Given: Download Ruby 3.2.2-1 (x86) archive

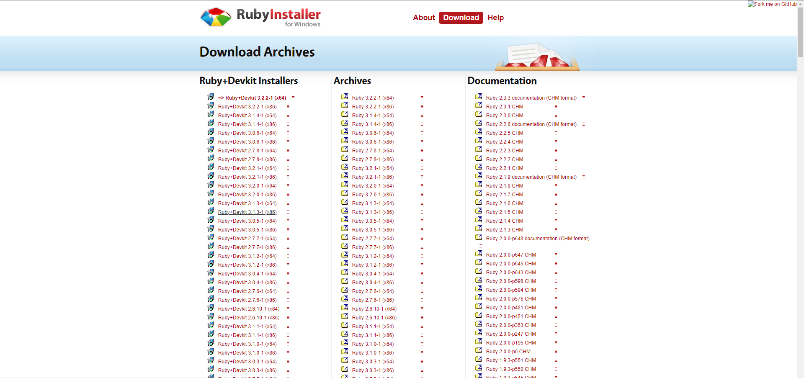Looking at the screenshot, I should coord(373,107).
